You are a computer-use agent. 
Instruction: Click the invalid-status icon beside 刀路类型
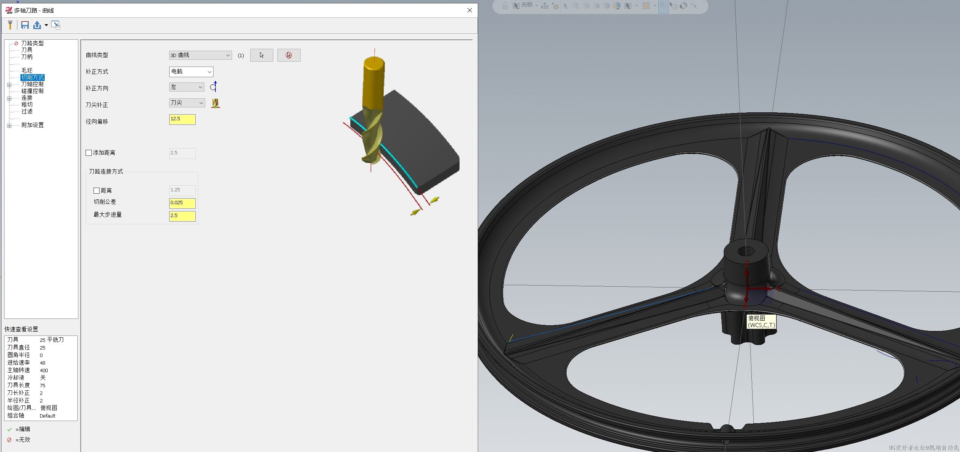pyautogui.click(x=16, y=43)
